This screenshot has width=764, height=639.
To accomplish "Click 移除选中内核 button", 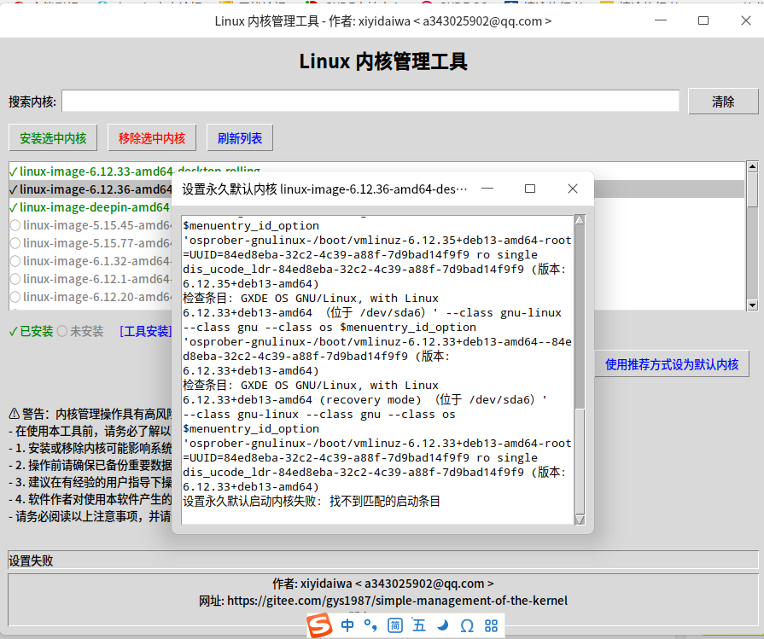I will (152, 138).
